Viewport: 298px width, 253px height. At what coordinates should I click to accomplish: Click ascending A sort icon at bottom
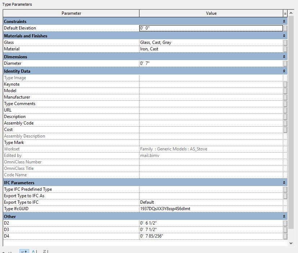click(34, 252)
